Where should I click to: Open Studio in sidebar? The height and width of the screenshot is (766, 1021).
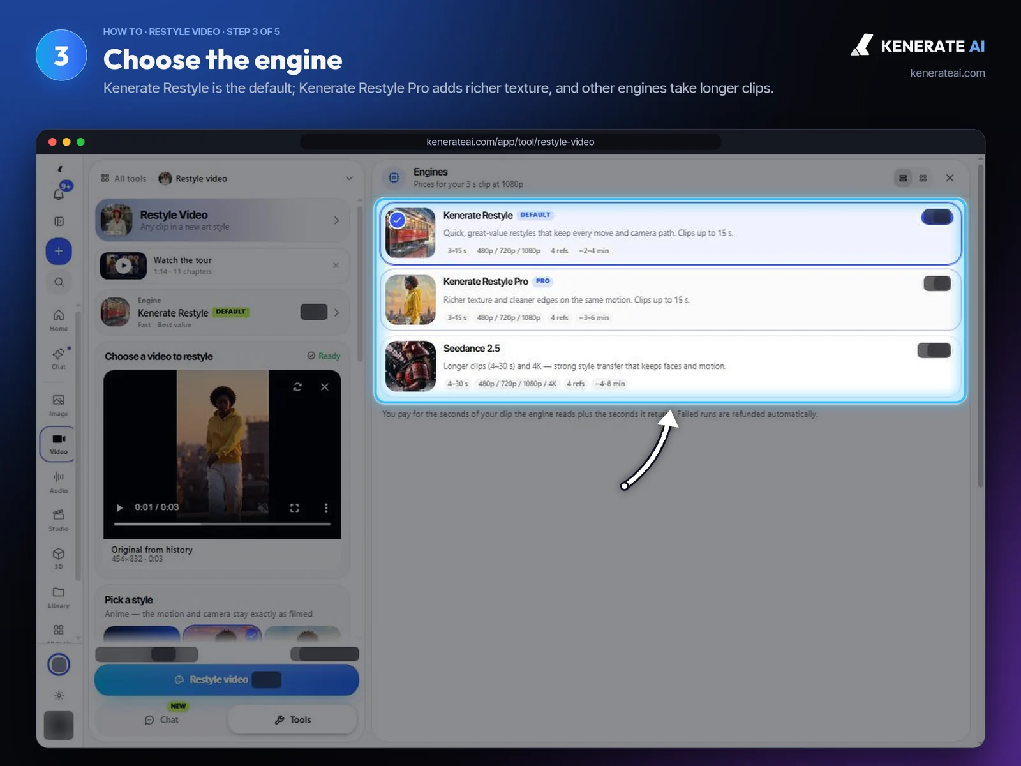coord(59,520)
